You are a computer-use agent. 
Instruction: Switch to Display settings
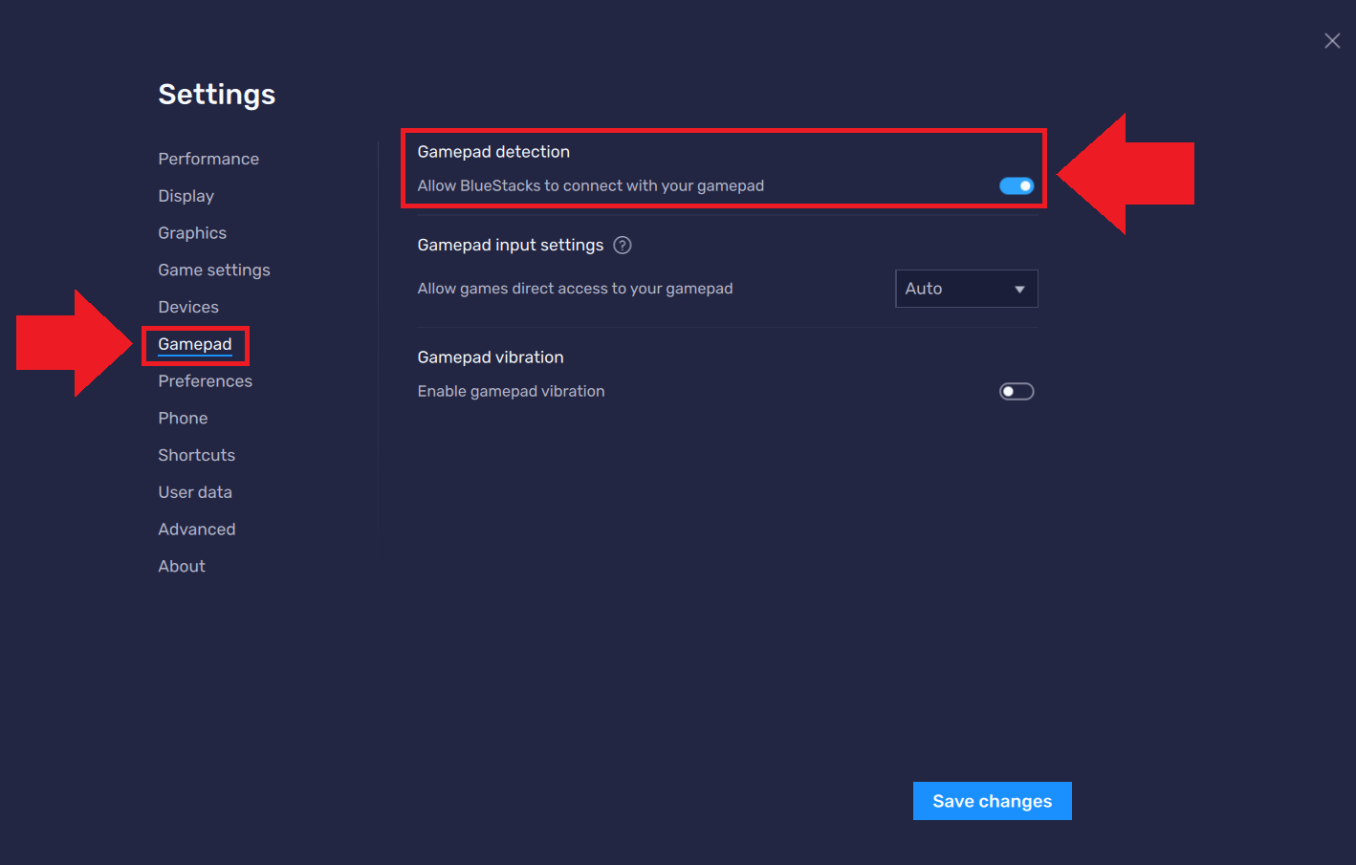tap(186, 196)
